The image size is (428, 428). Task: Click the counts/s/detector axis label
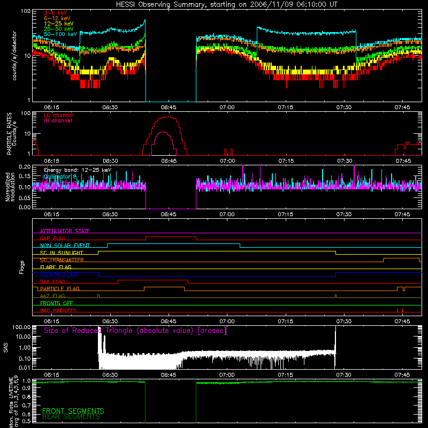14,56
